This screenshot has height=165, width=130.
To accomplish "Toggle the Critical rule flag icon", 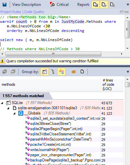I will coord(53,5).
